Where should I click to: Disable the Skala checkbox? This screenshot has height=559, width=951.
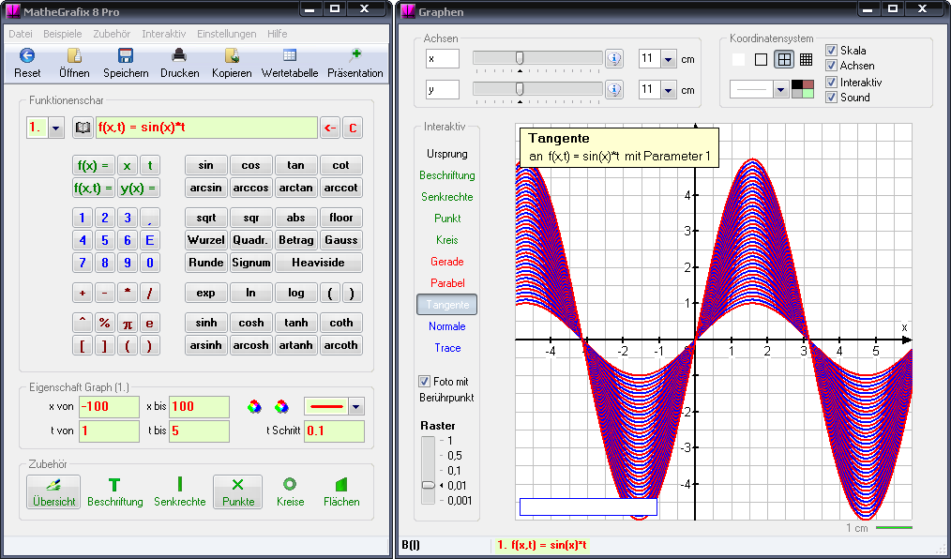[x=831, y=51]
